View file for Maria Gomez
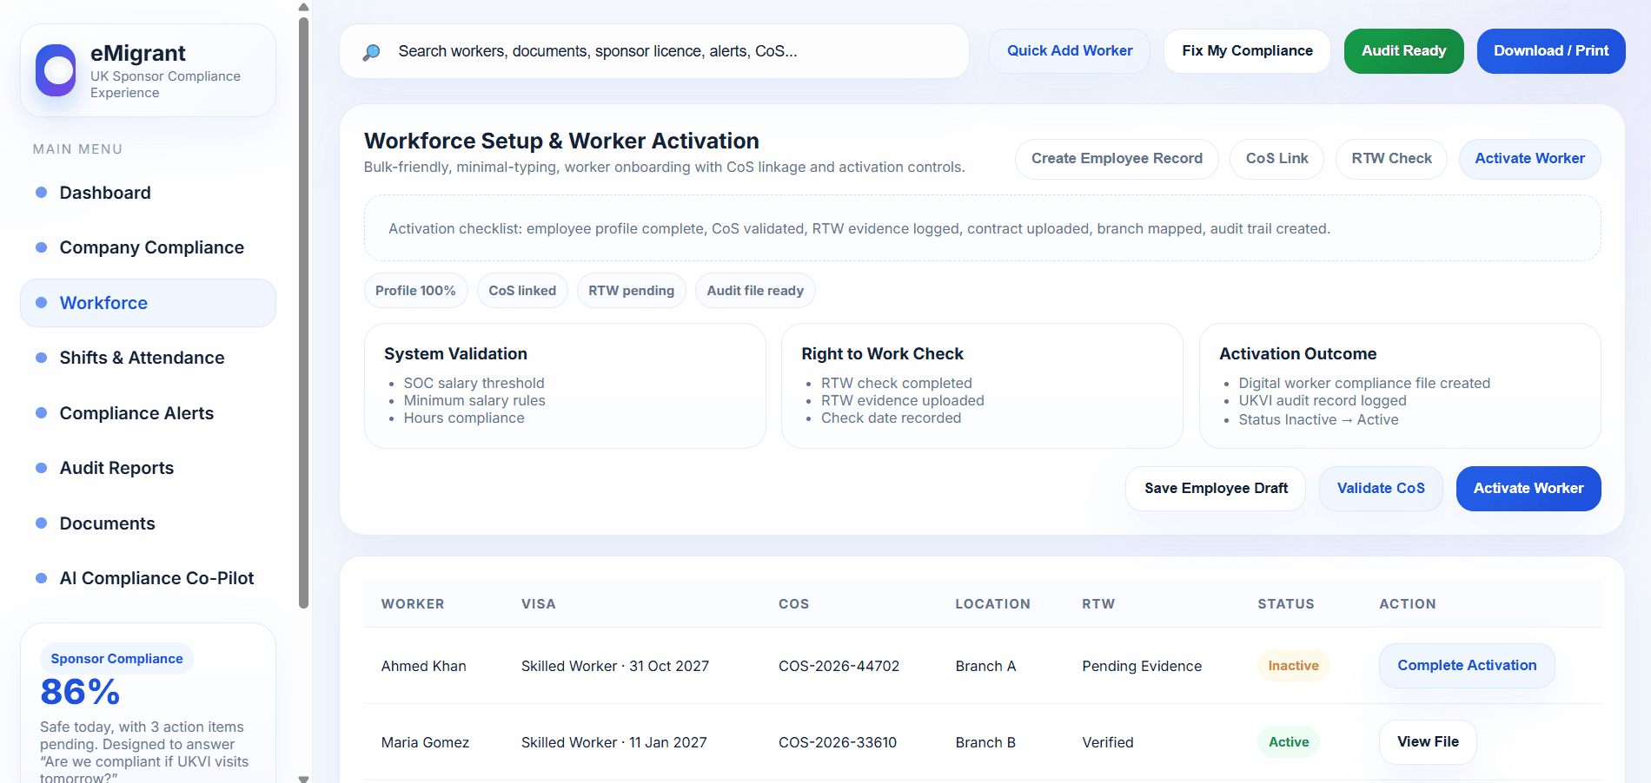The height and width of the screenshot is (783, 1651). [x=1428, y=742]
